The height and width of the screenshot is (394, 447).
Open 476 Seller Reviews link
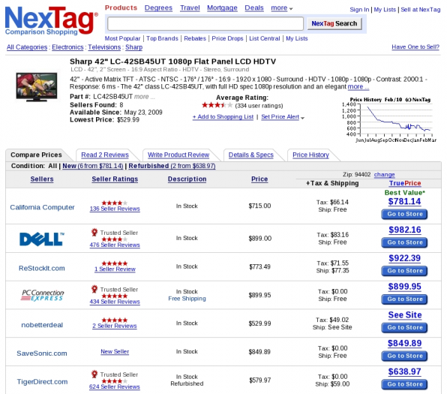[115, 245]
